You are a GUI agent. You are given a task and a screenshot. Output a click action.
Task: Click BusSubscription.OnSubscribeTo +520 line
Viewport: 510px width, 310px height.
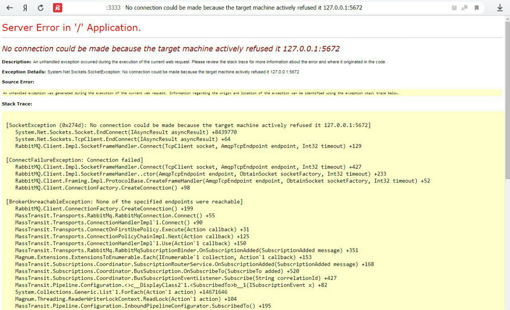pyautogui.click(x=157, y=271)
